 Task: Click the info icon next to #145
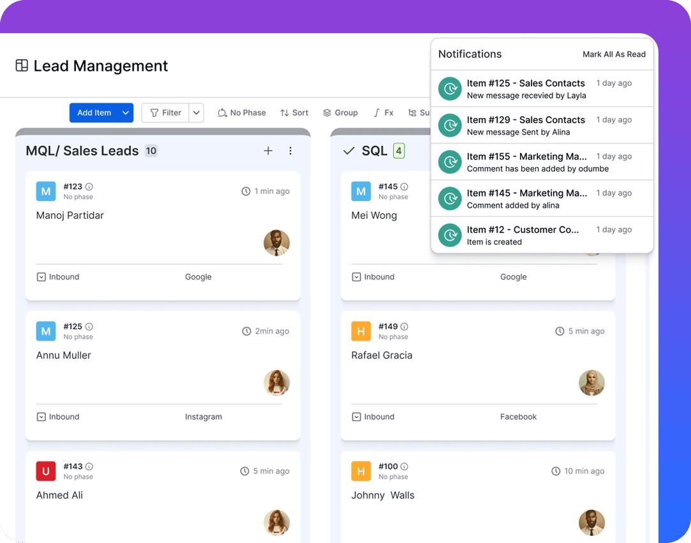pos(404,186)
